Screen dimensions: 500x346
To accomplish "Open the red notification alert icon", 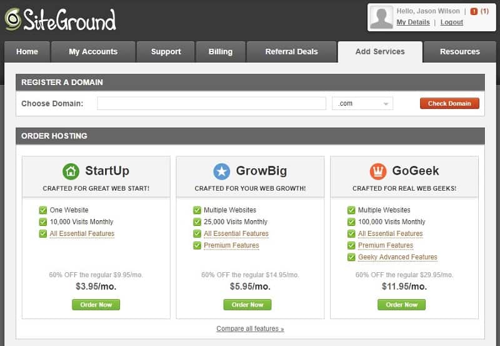I will click(x=474, y=11).
